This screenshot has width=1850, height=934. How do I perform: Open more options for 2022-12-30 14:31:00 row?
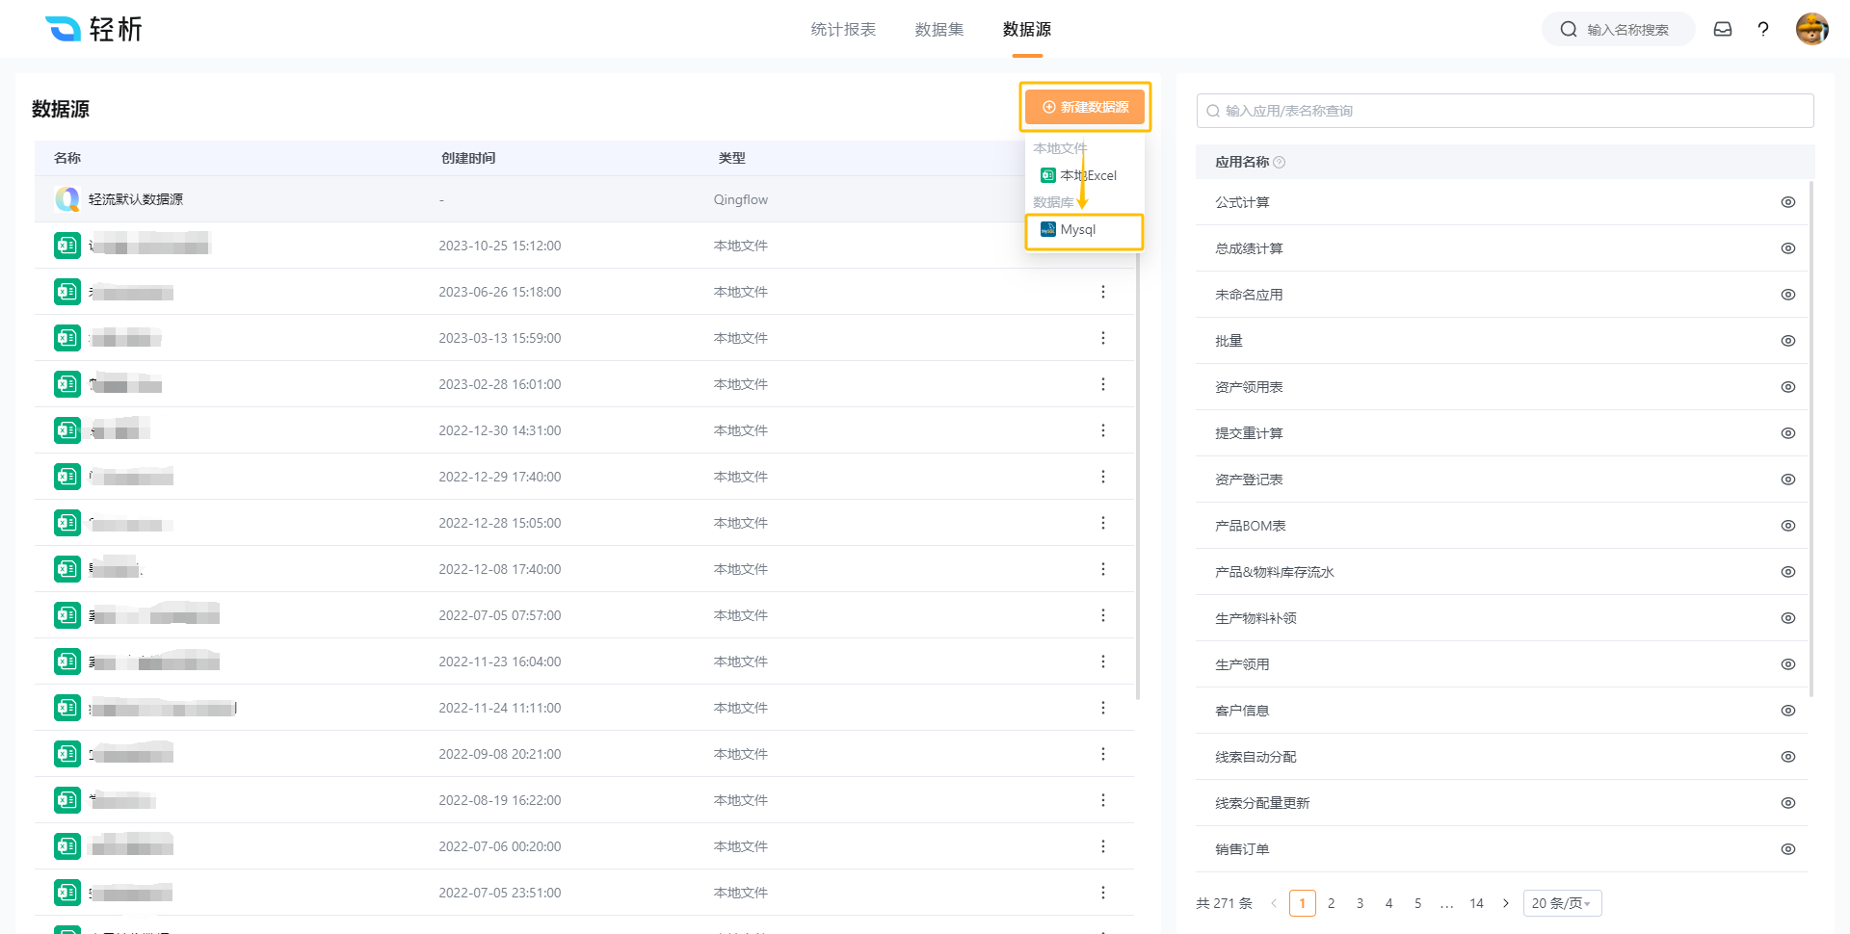(x=1103, y=430)
